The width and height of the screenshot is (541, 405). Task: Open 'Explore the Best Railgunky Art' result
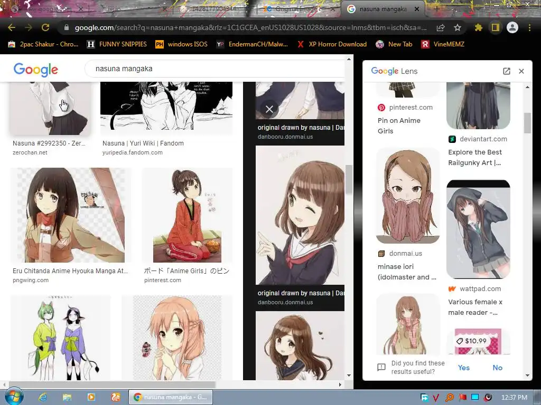(475, 157)
